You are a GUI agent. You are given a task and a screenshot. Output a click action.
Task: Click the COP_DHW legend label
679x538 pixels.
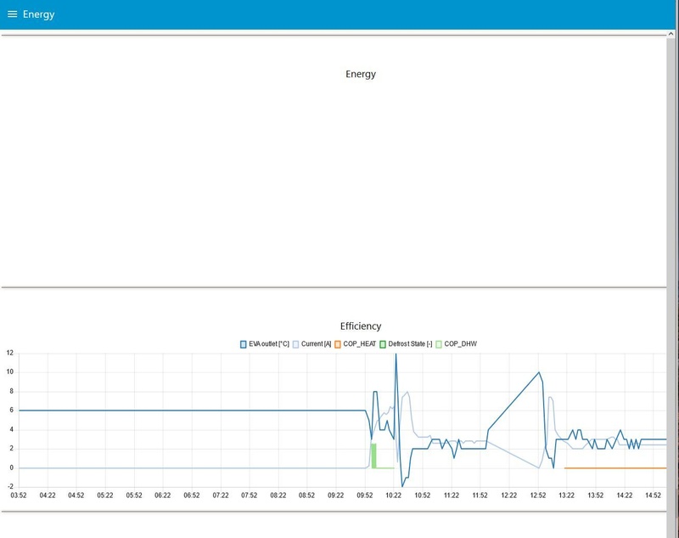(460, 343)
